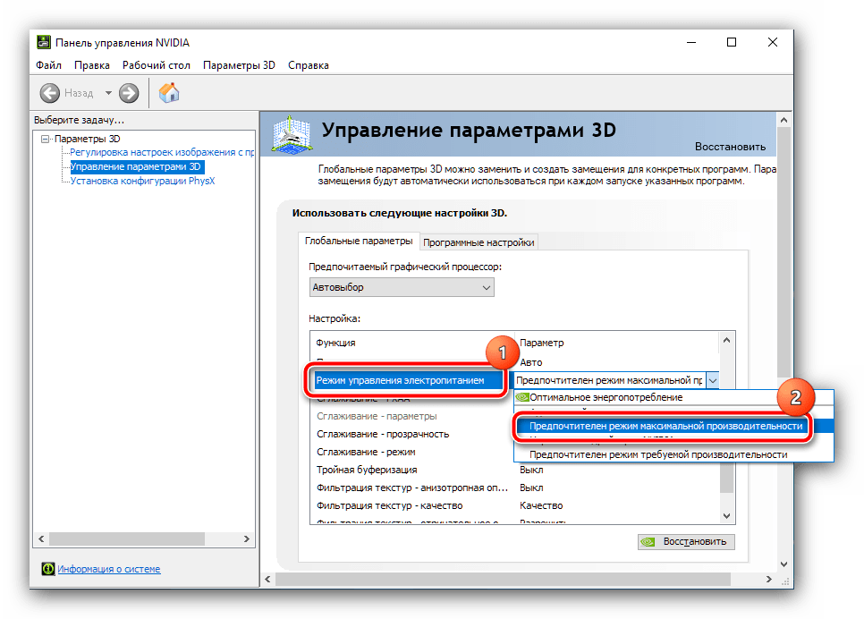Toggle the power management mode combo arrow
Screen dimensions: 864x619
713,380
